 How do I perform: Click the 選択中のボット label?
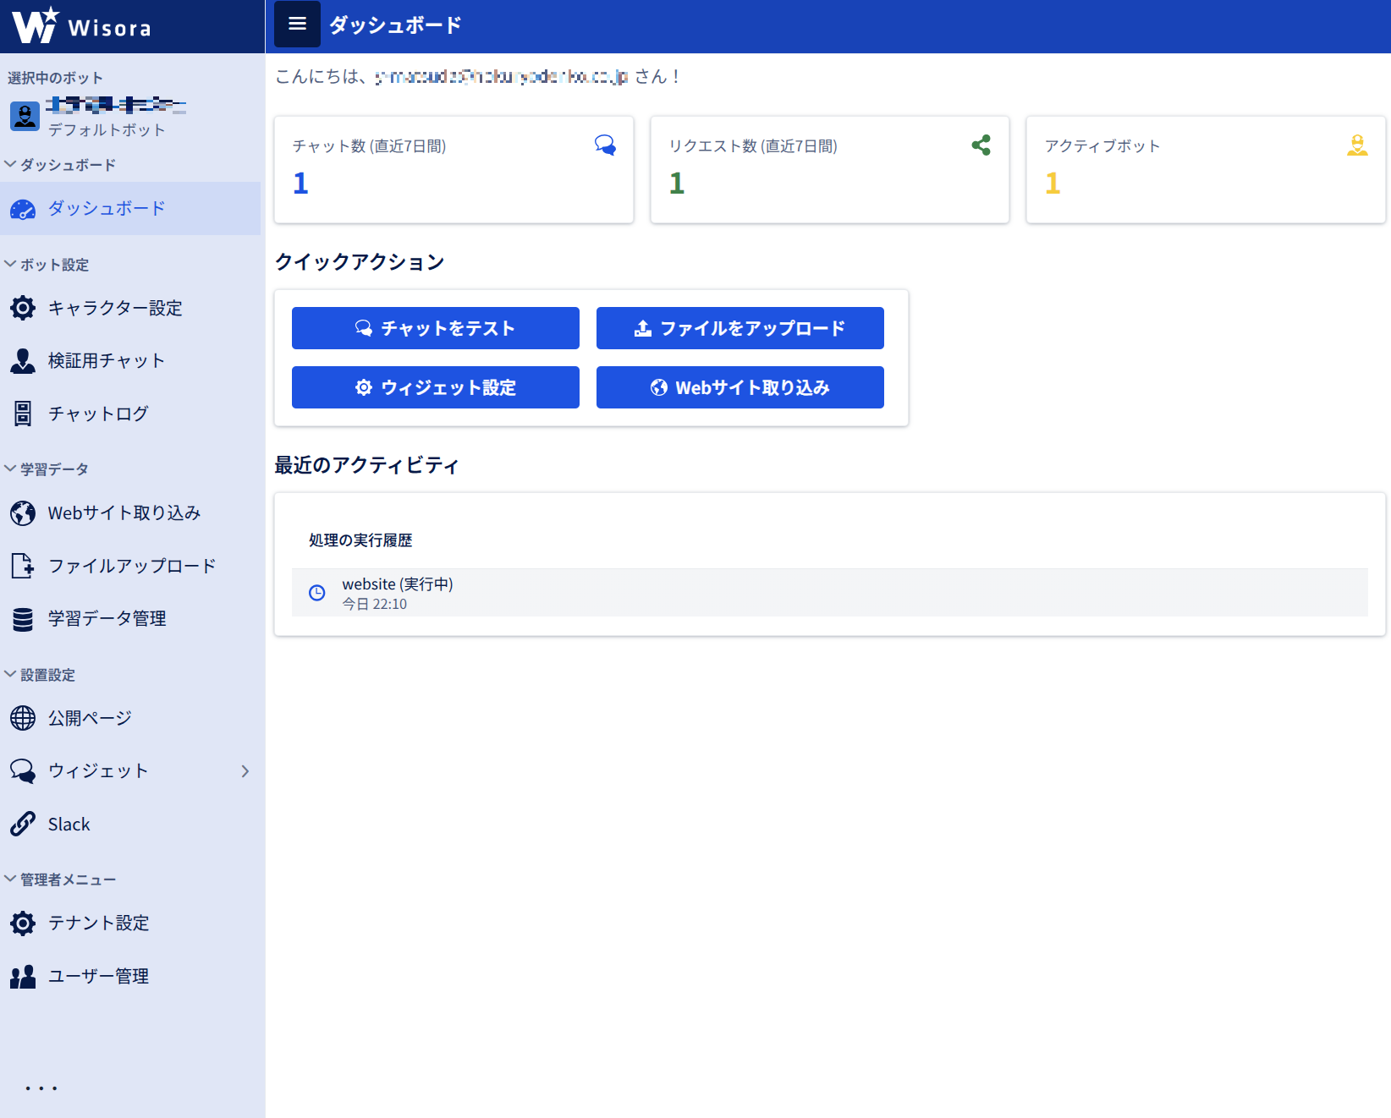point(55,78)
